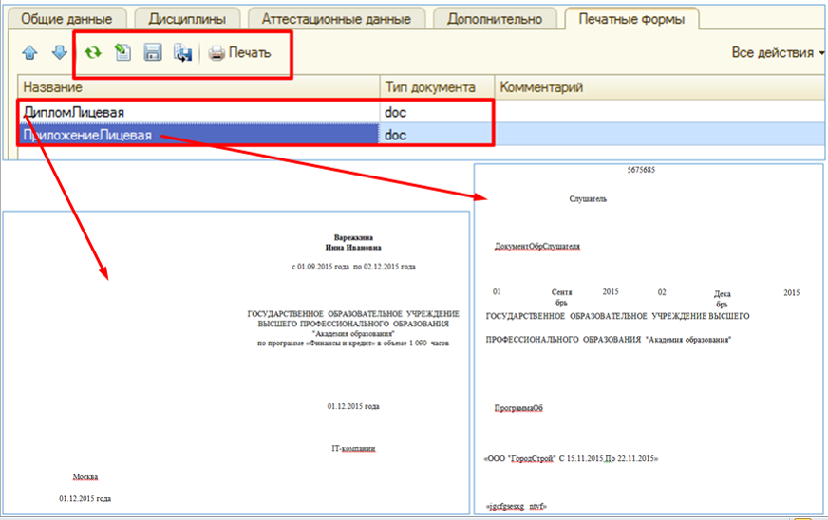Viewport: 828px width, 520px height.
Task: Click the move down arrow icon
Action: [x=59, y=53]
